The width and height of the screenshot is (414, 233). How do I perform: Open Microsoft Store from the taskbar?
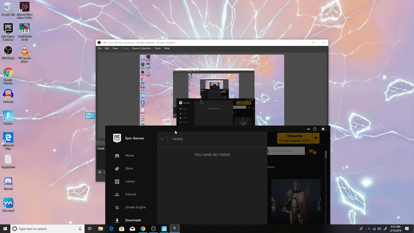tap(122, 229)
